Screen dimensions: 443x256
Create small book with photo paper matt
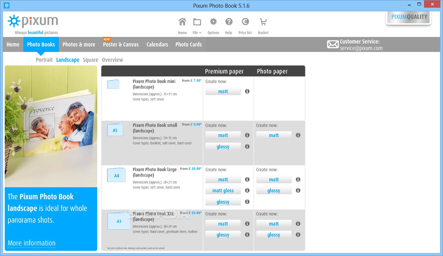click(x=274, y=135)
